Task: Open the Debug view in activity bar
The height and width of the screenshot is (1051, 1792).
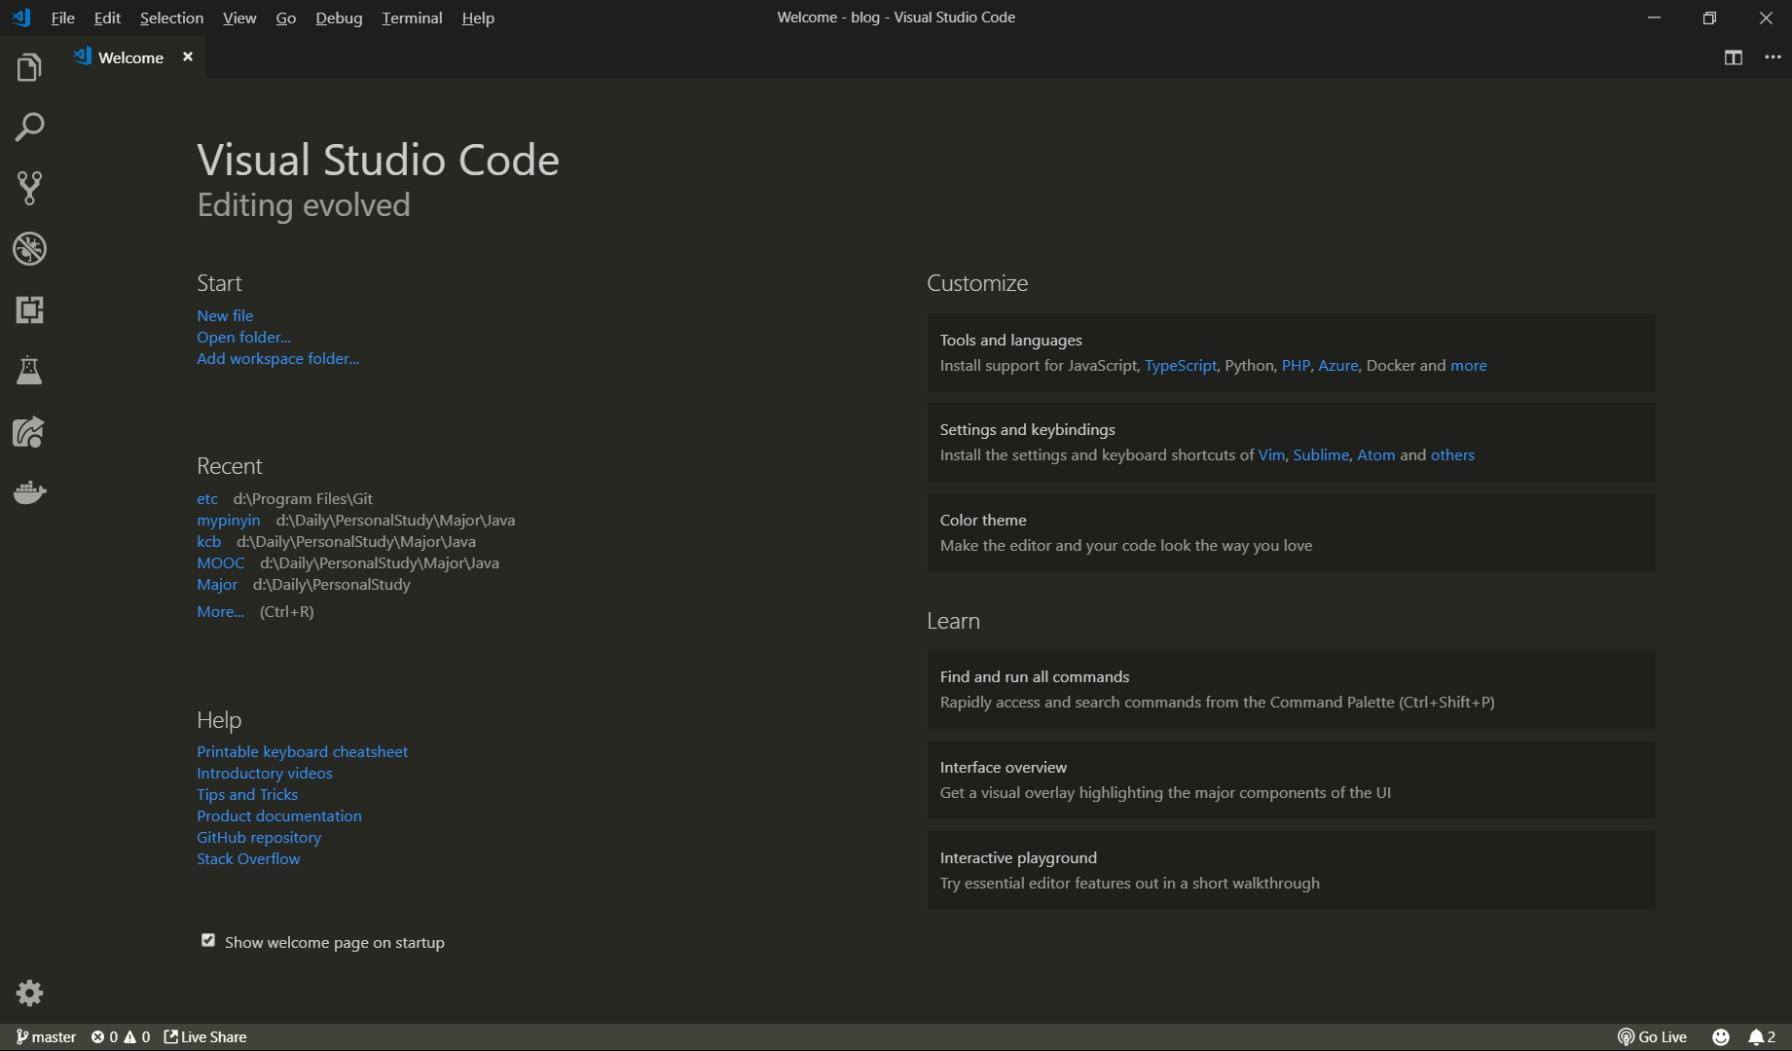Action: coord(29,249)
